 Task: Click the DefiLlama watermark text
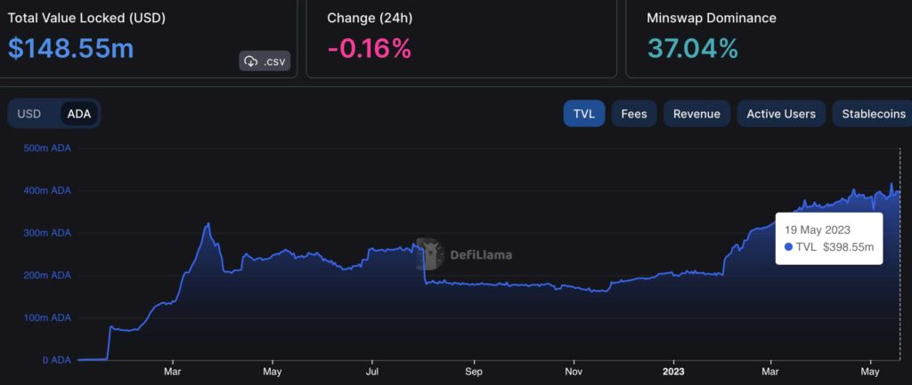click(481, 253)
